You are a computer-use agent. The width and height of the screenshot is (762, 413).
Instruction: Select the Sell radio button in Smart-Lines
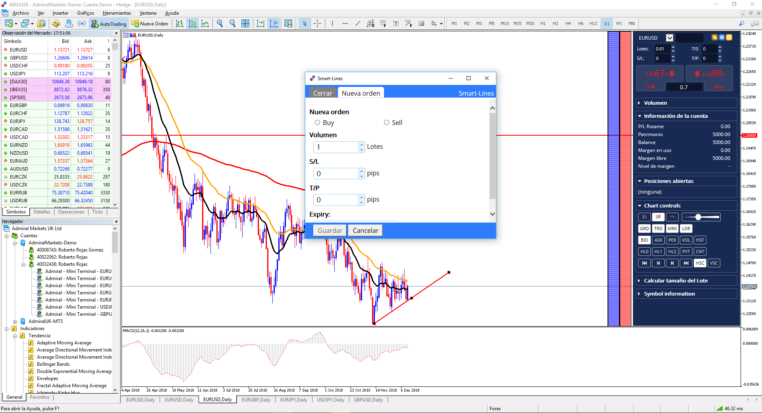(x=386, y=123)
